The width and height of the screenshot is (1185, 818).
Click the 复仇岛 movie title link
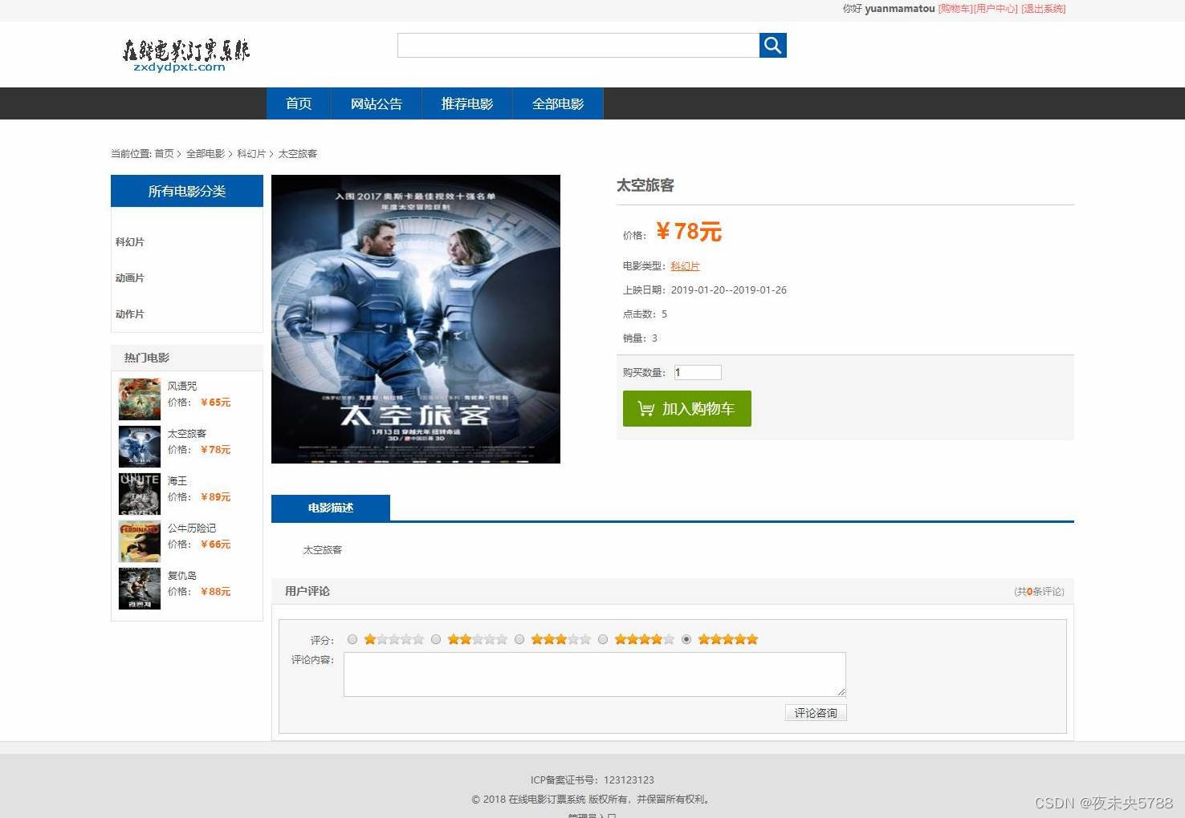[182, 575]
